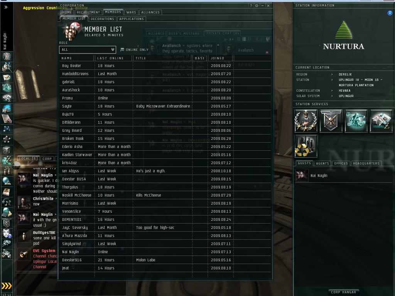Switch to the Wars tab
Viewport: 395px width, 296px height.
click(x=131, y=12)
